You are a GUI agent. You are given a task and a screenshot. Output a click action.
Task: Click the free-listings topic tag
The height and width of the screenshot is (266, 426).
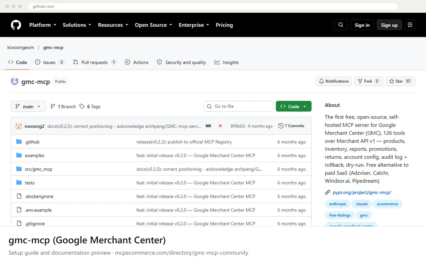click(x=340, y=215)
